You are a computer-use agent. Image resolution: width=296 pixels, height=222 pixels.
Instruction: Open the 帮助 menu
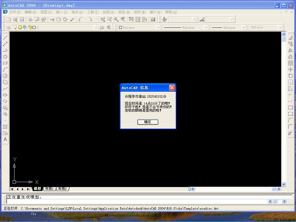[171, 12]
